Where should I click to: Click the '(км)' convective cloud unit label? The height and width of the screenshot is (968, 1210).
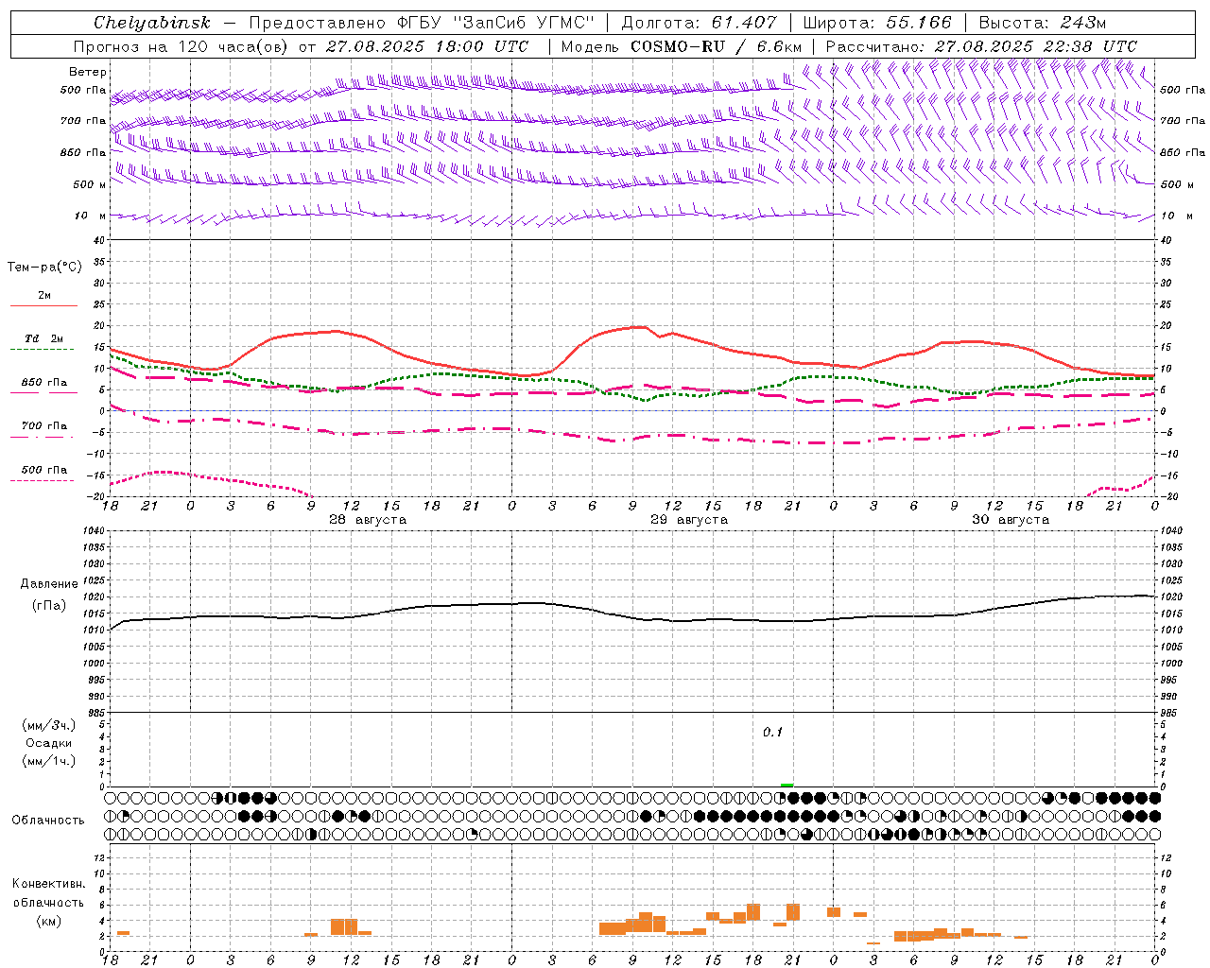(x=49, y=921)
